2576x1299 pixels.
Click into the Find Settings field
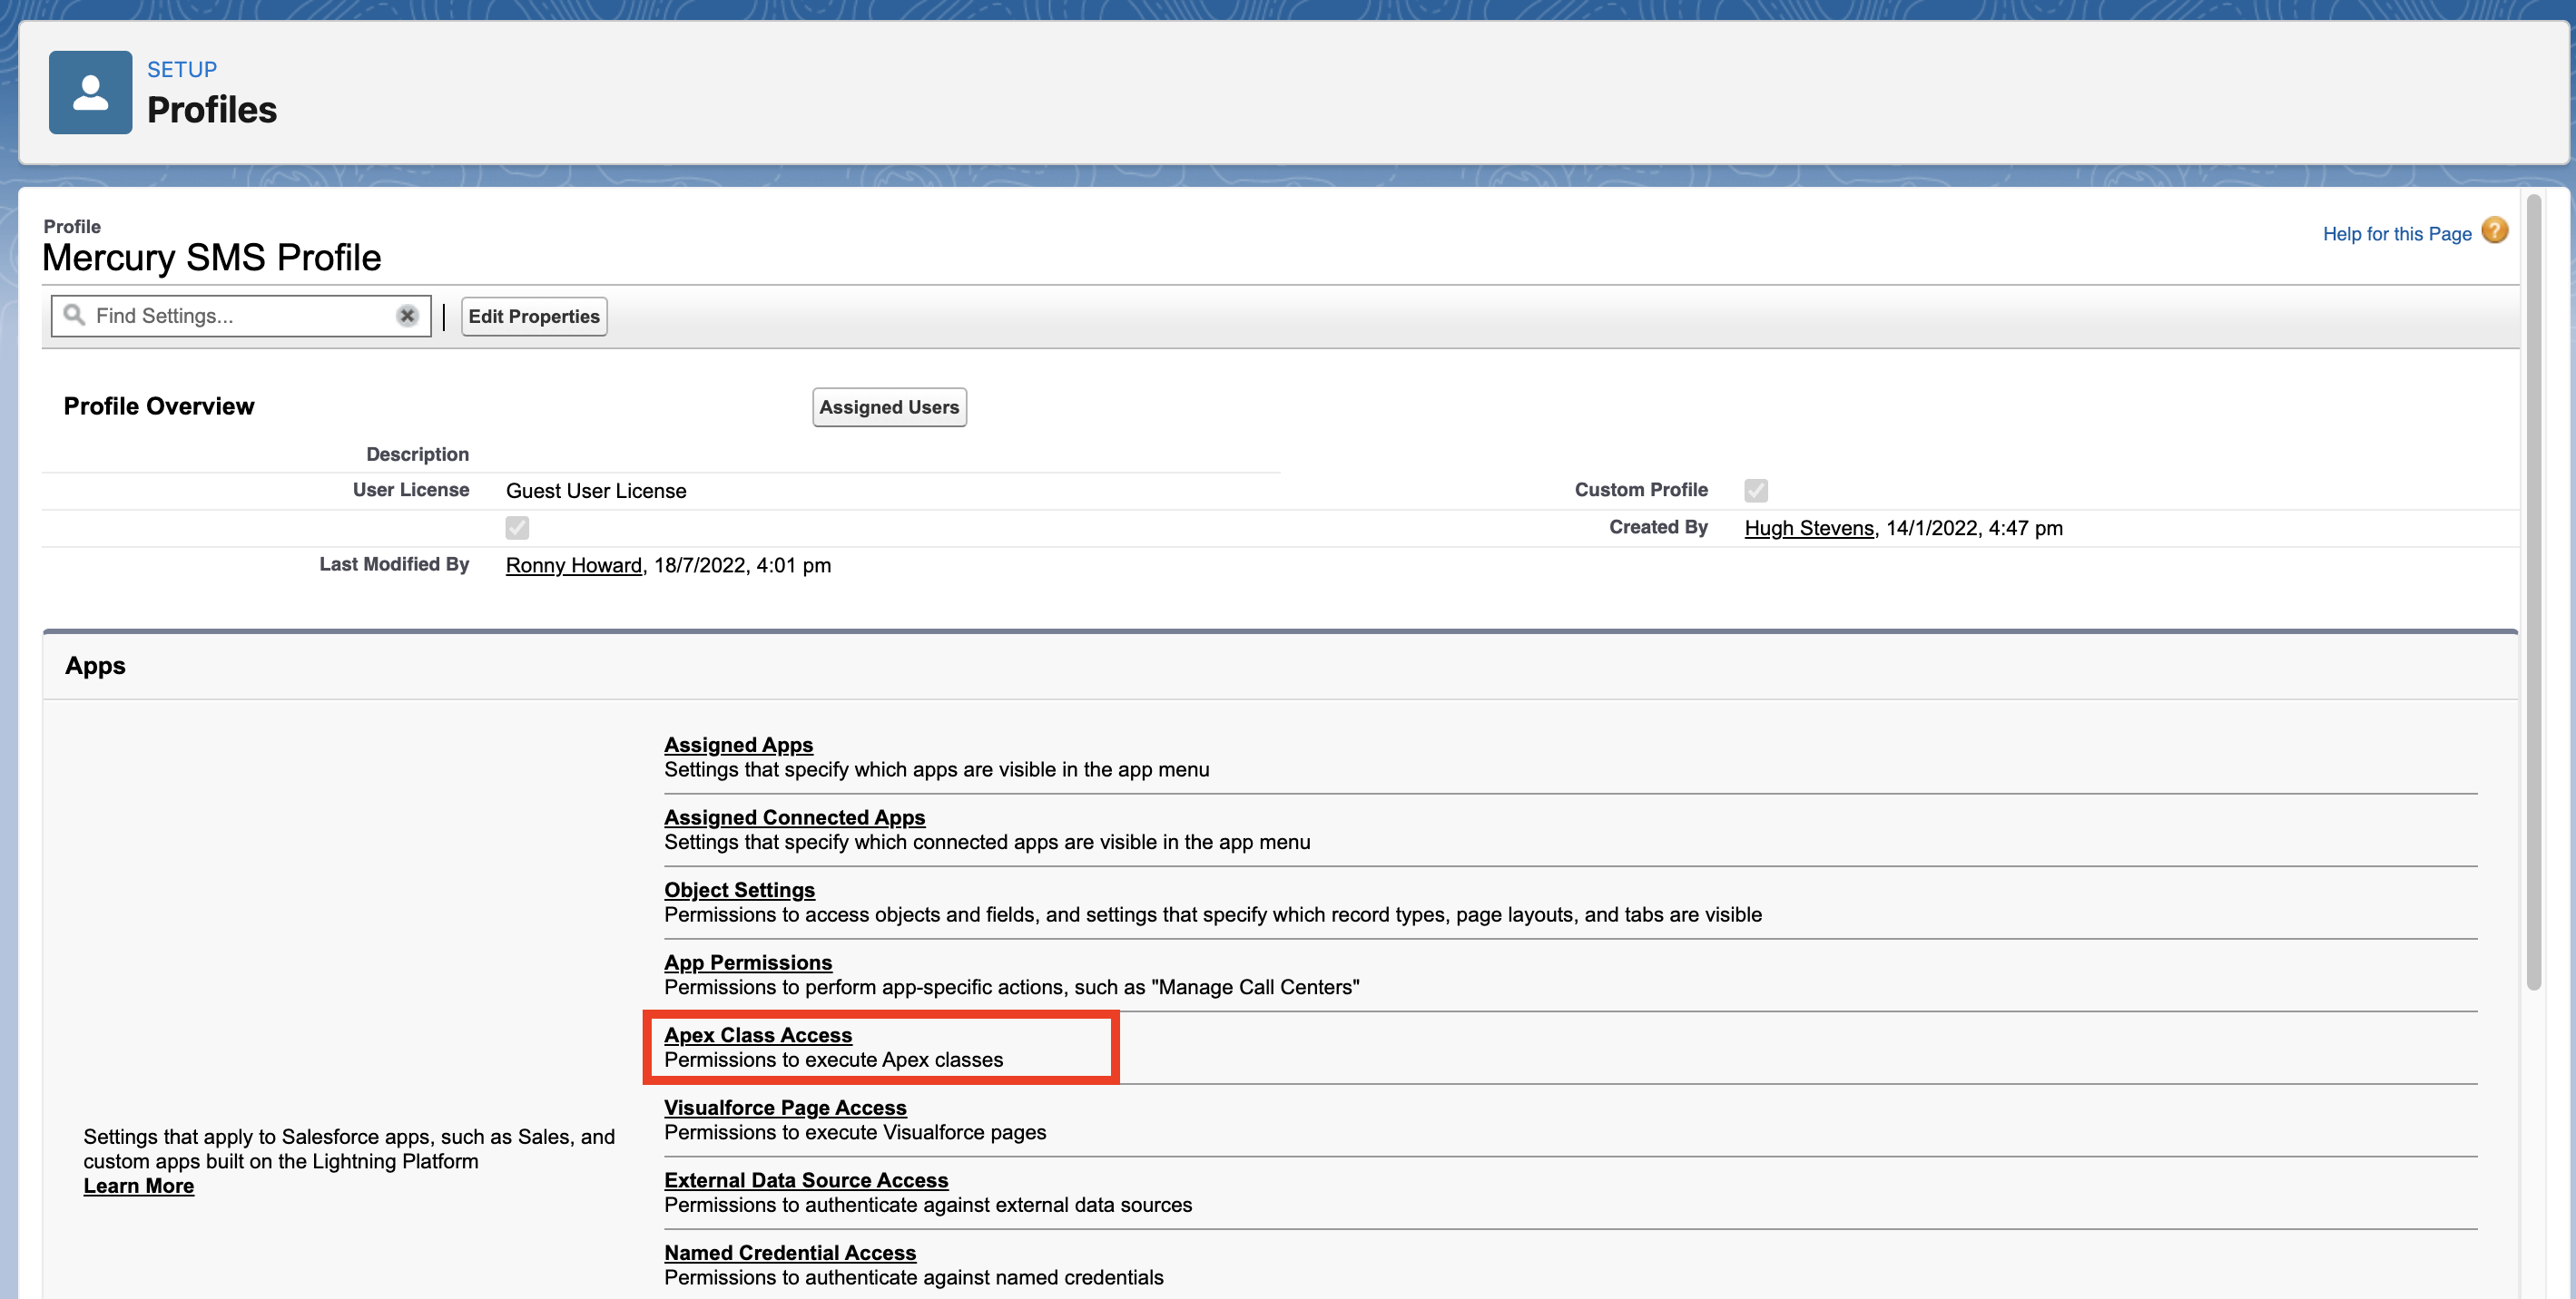tap(241, 316)
